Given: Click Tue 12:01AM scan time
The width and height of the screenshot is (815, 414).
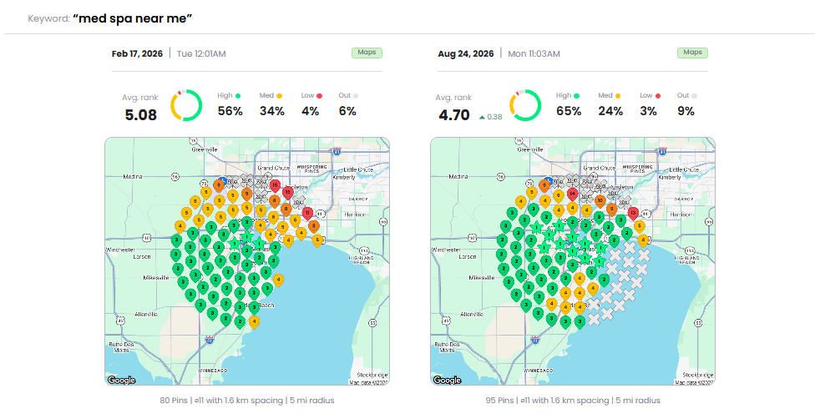Looking at the screenshot, I should tap(201, 53).
